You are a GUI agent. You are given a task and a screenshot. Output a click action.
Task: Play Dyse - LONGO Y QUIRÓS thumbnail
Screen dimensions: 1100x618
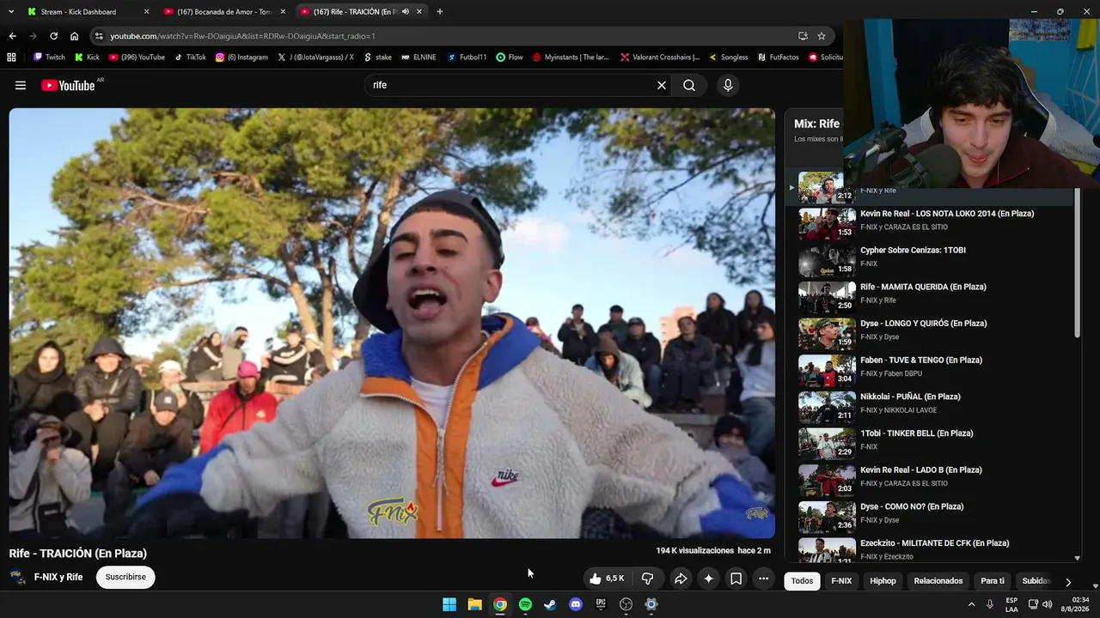click(827, 335)
